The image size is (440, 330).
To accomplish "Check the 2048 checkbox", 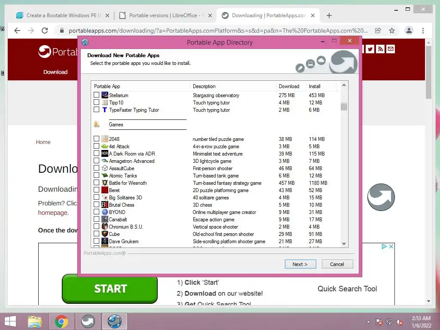I will pos(96,139).
